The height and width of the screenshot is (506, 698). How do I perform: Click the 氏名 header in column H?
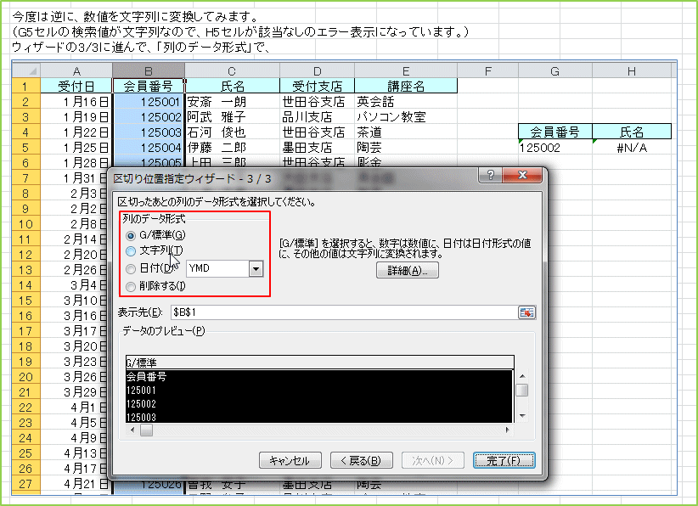[632, 132]
